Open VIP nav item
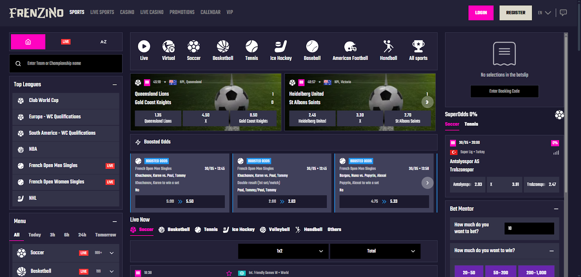The height and width of the screenshot is (277, 581). pos(230,12)
